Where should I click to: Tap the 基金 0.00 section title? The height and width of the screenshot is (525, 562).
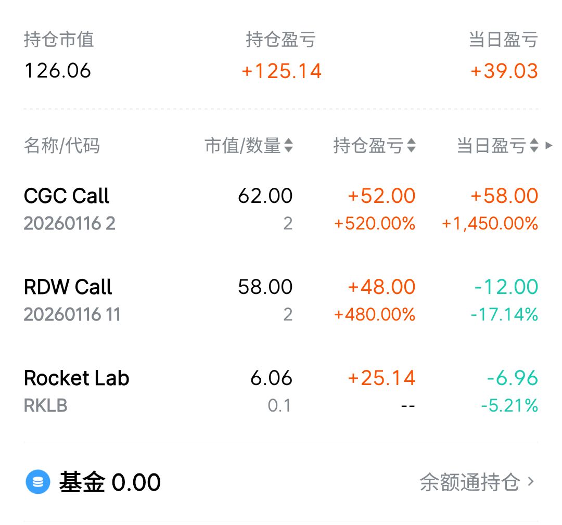coord(110,482)
